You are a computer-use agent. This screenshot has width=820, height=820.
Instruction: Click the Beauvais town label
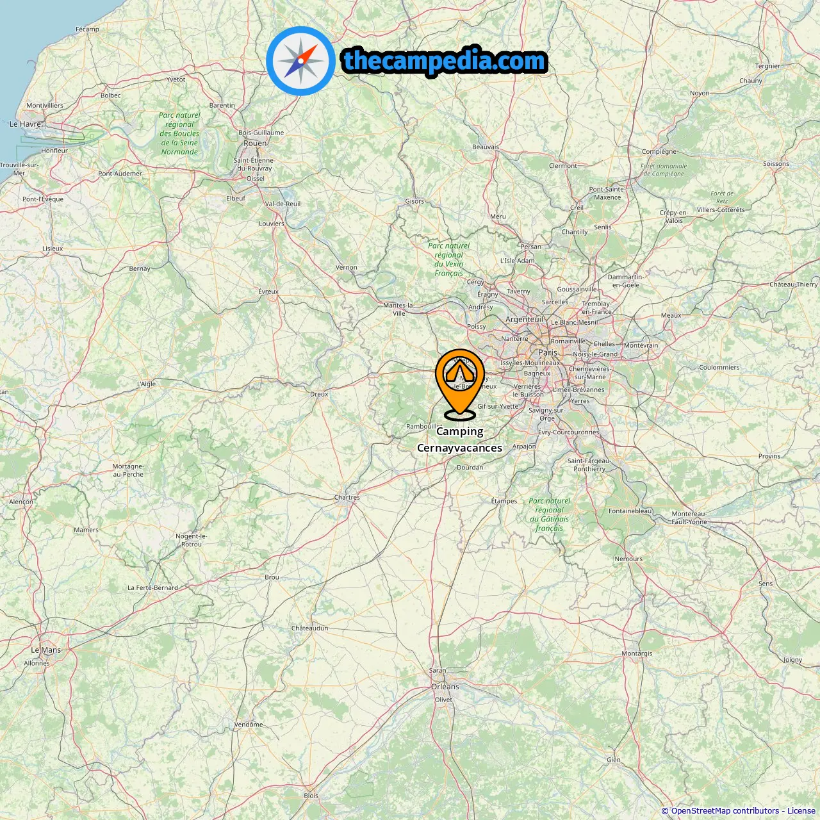(486, 147)
